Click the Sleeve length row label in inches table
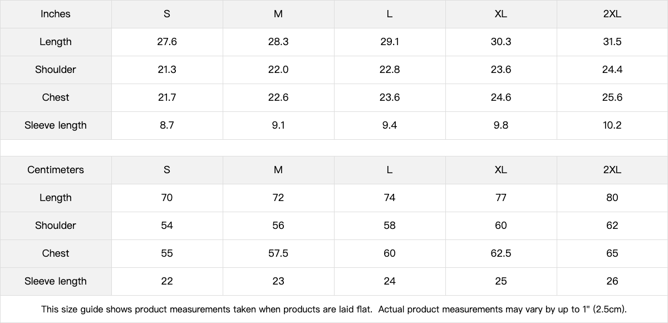Screen dimensions: 668x323 coord(56,125)
